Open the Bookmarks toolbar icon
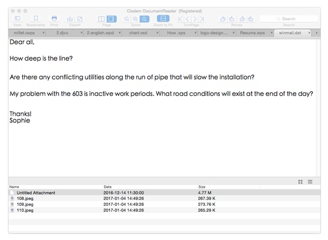This screenshot has width=328, height=240. (x=36, y=19)
